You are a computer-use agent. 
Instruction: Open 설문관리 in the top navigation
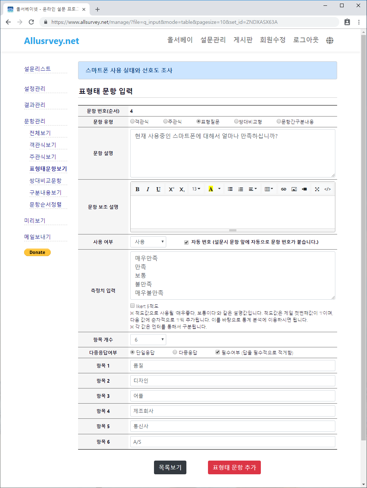(x=213, y=40)
